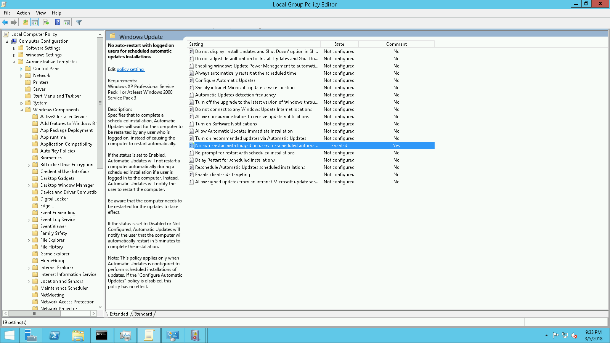This screenshot has width=610, height=343.
Task: Open Command Prompt from taskbar
Action: 101,335
